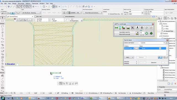Collapse the Elevations node in Navigator
Screen dimensions: 177x100
coord(160,36)
